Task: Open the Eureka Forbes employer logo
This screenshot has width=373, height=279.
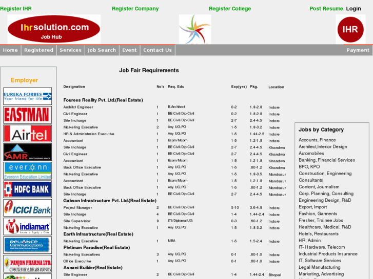Action: point(27,96)
